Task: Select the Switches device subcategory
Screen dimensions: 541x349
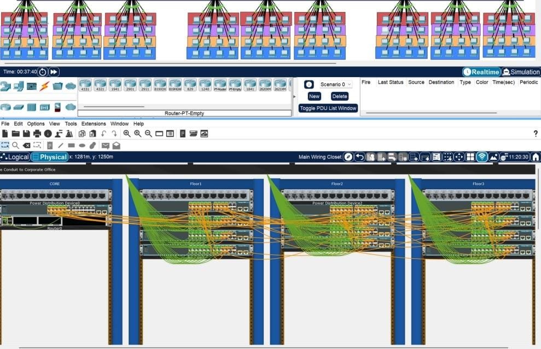Action: pyautogui.click(x=18, y=107)
